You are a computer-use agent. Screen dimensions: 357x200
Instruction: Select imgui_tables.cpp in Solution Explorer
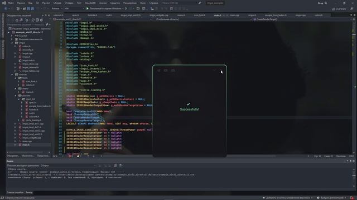31,71
